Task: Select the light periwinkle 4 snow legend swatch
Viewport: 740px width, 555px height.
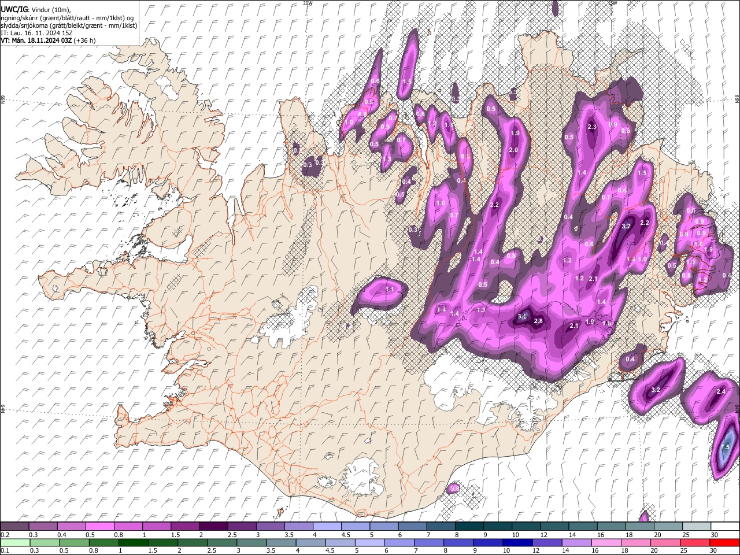Action: [x=327, y=526]
